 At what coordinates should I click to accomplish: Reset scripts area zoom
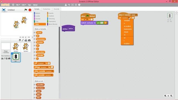click(168, 96)
